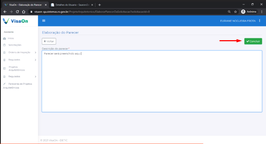Open the Anônima profile button
Screen dimensions: 266x144
[249, 12]
